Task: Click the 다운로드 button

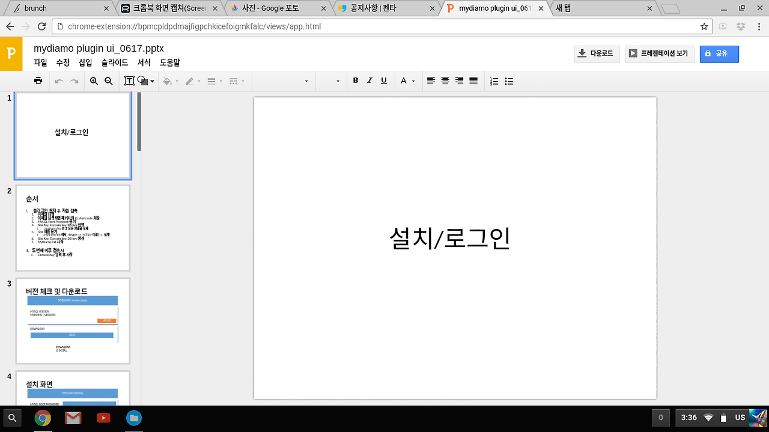Action: [596, 53]
